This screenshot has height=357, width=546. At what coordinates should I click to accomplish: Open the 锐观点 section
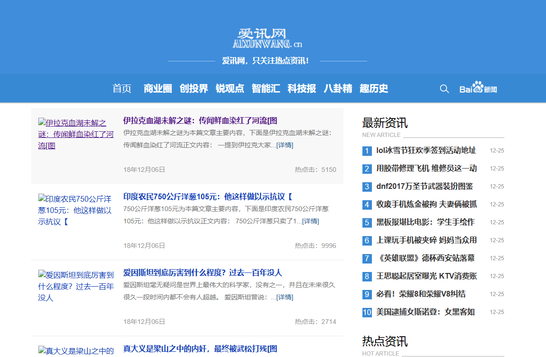point(229,88)
